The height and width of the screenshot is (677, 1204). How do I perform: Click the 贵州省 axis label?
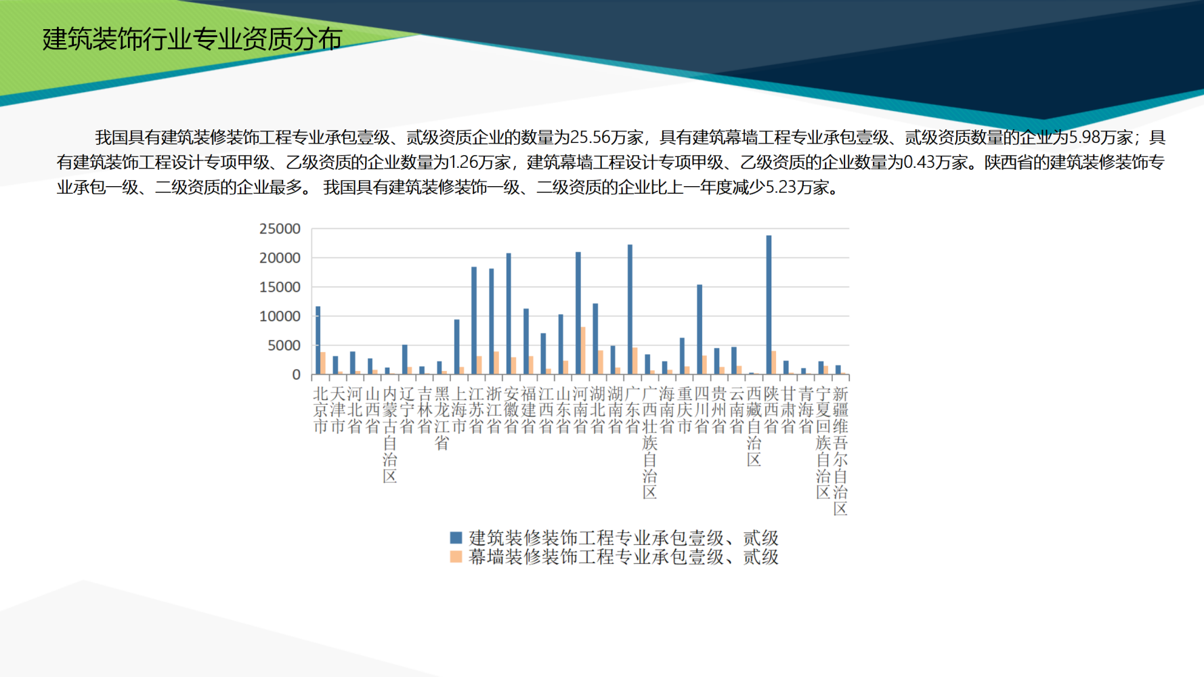pyautogui.click(x=719, y=410)
